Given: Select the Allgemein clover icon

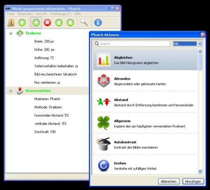Looking at the screenshot, I should 104,123.
